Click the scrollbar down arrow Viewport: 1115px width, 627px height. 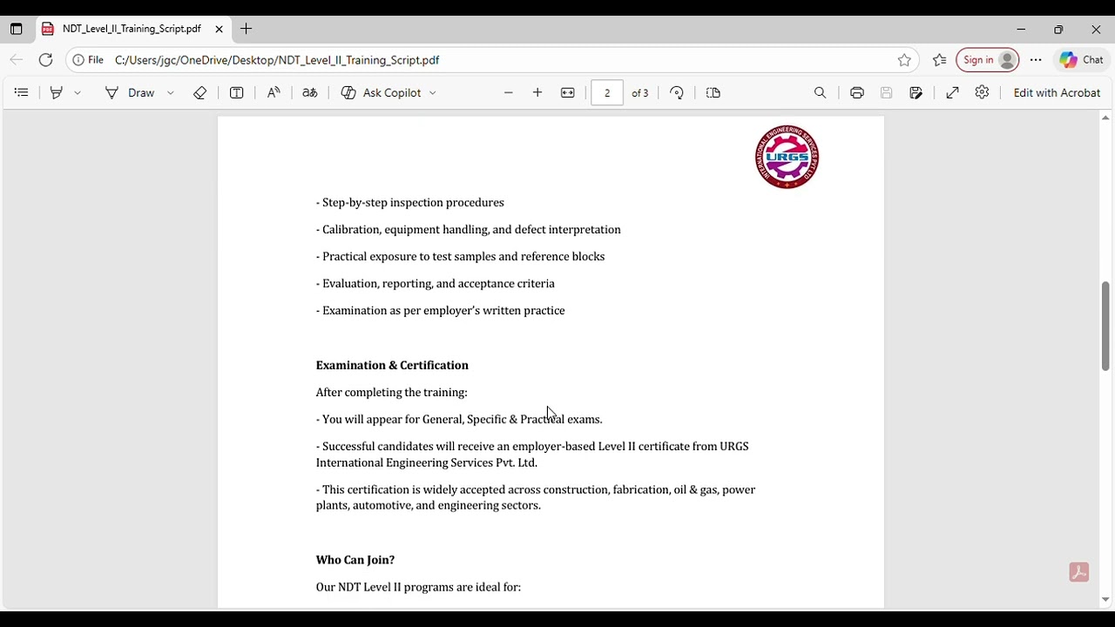click(1105, 599)
